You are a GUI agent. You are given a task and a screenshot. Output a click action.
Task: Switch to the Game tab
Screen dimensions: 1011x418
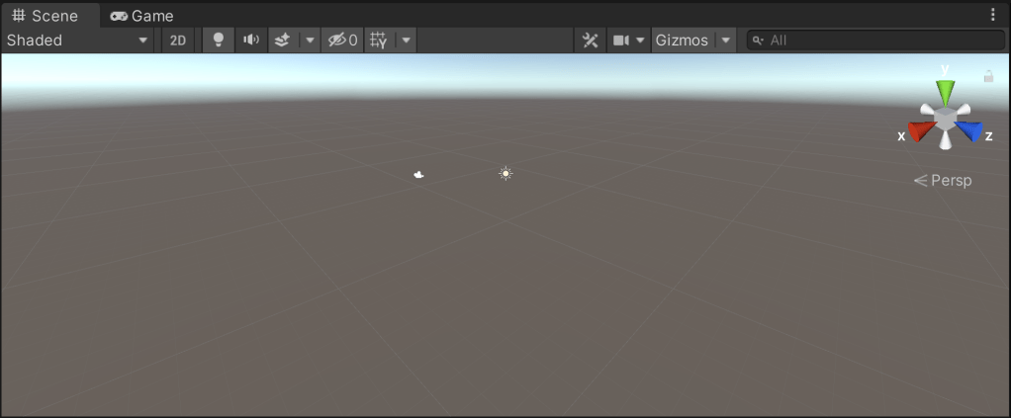pyautogui.click(x=141, y=16)
